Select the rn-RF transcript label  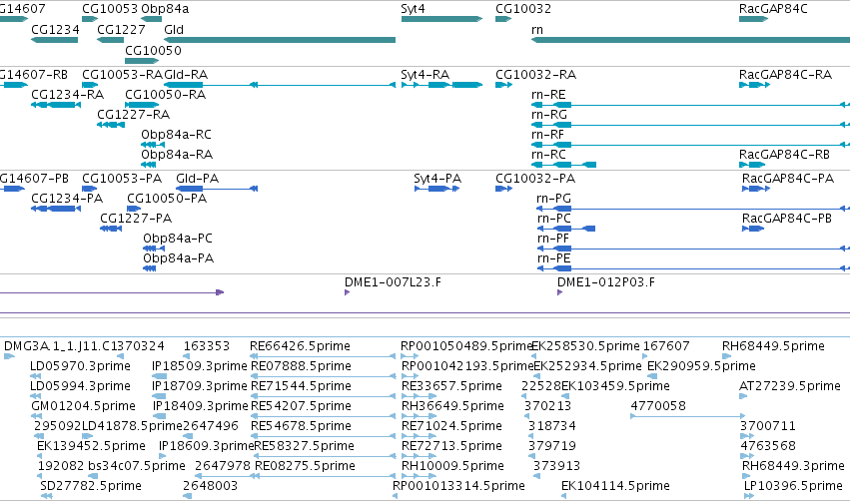click(547, 135)
